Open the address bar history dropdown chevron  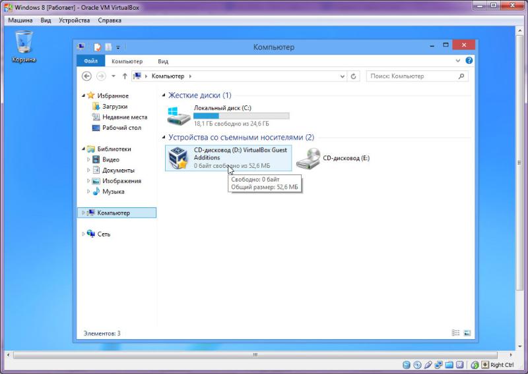click(342, 76)
